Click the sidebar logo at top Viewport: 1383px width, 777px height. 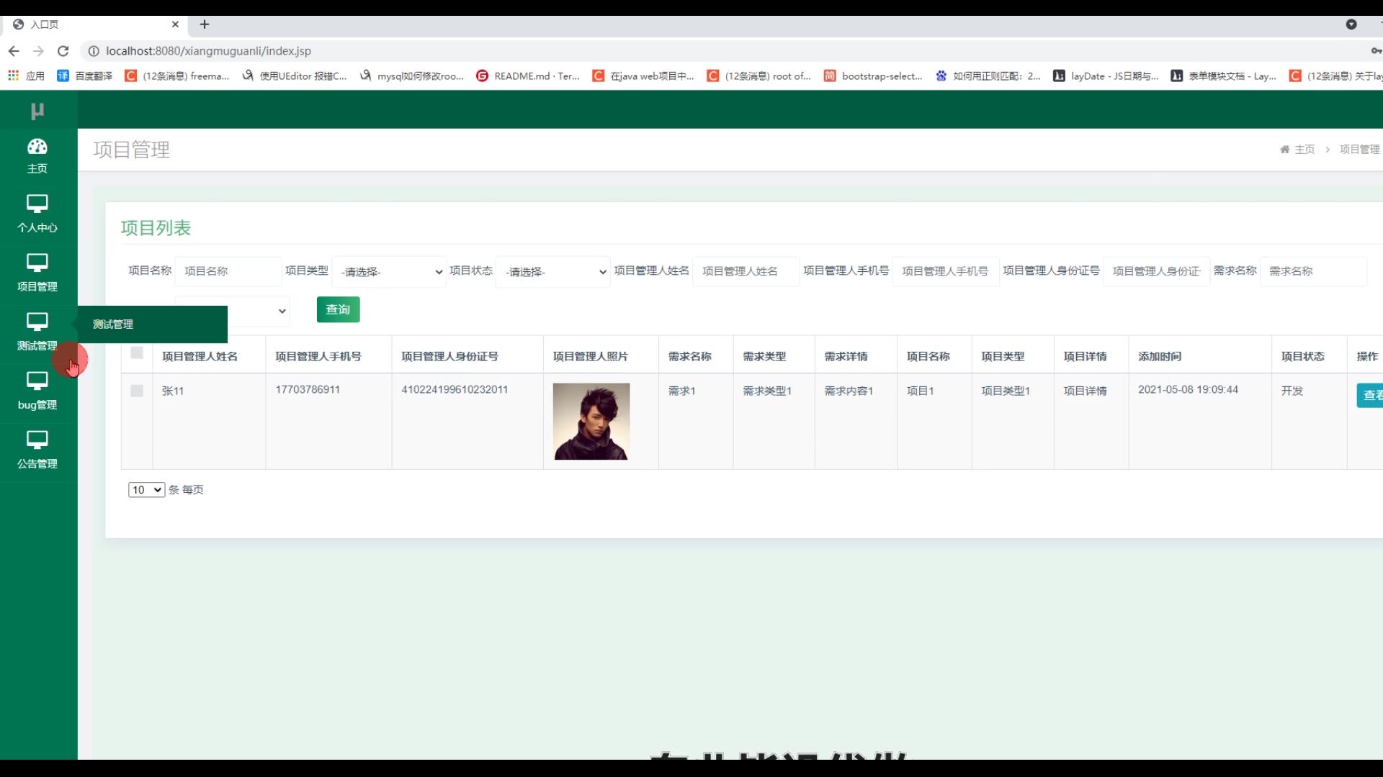pos(37,111)
